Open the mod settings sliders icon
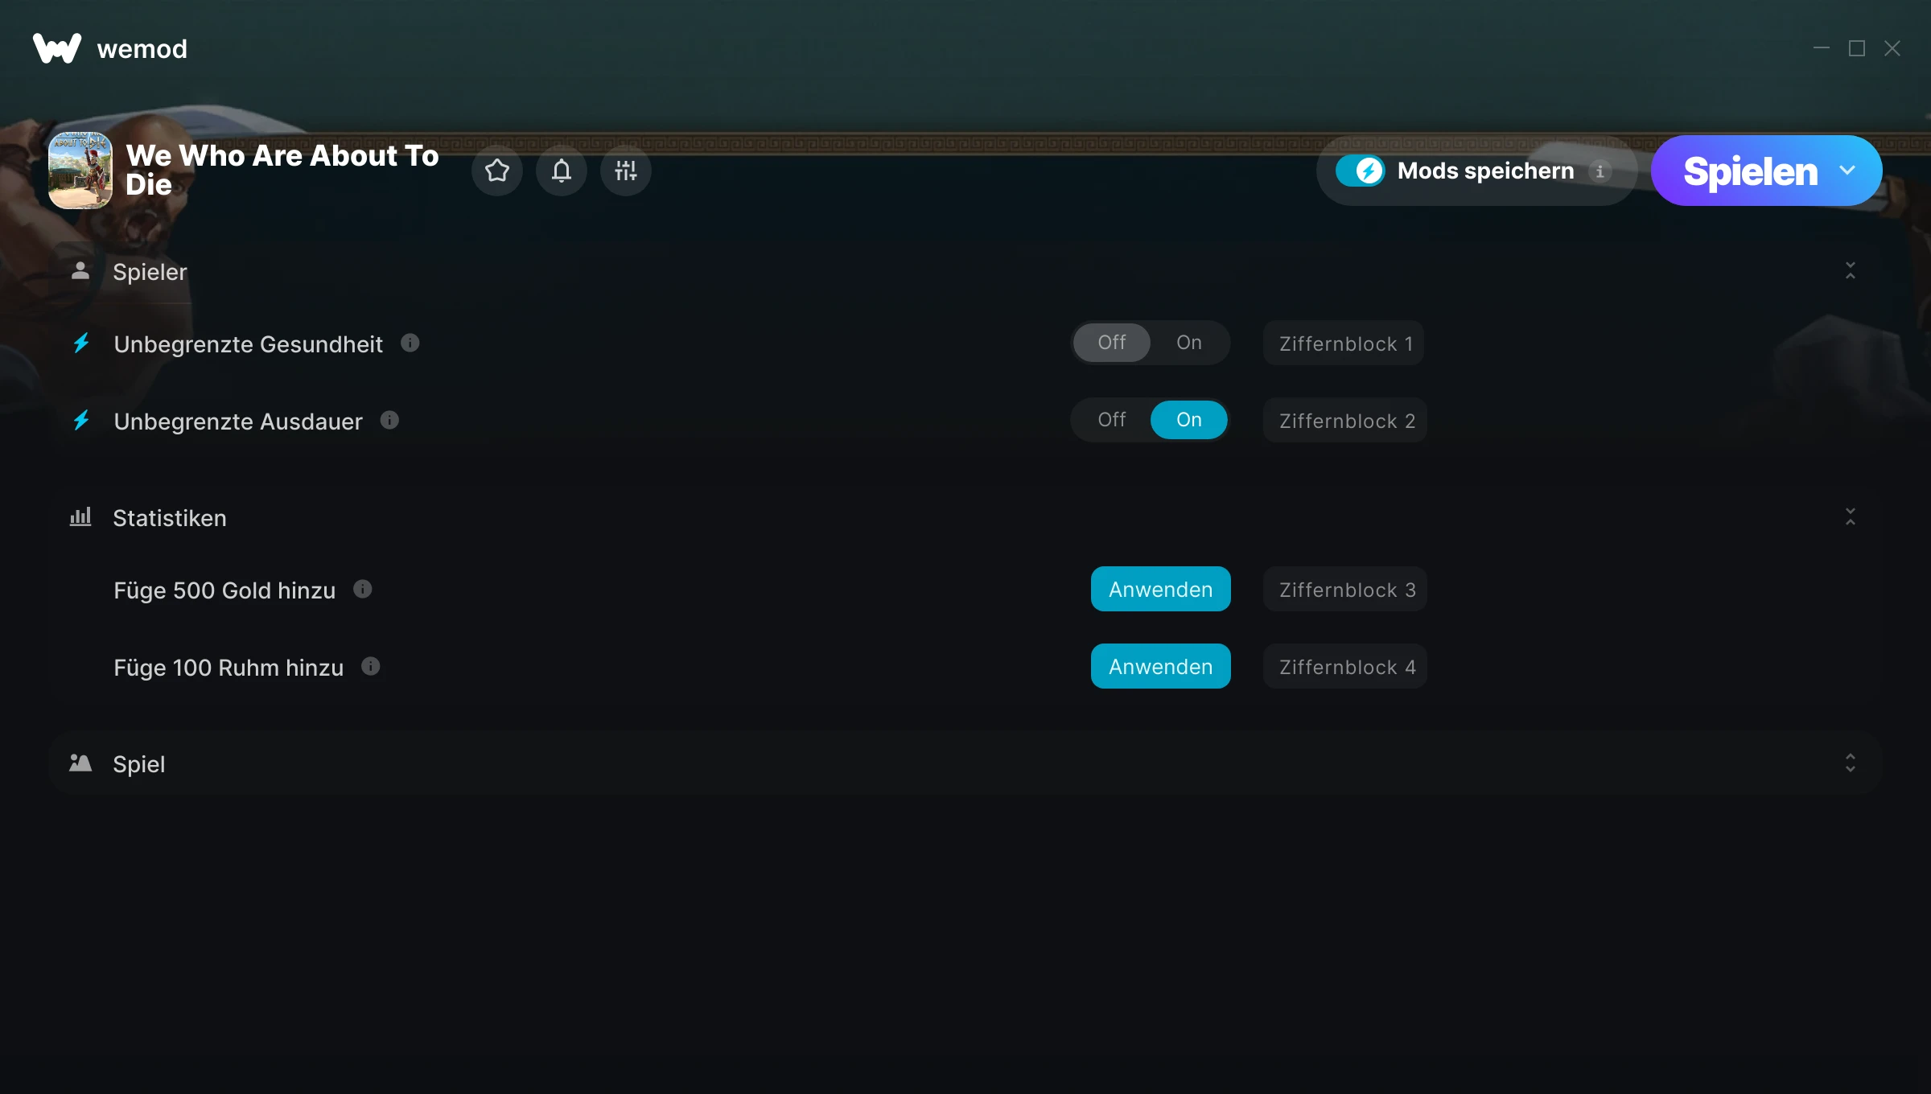The width and height of the screenshot is (1931, 1094). tap(625, 171)
